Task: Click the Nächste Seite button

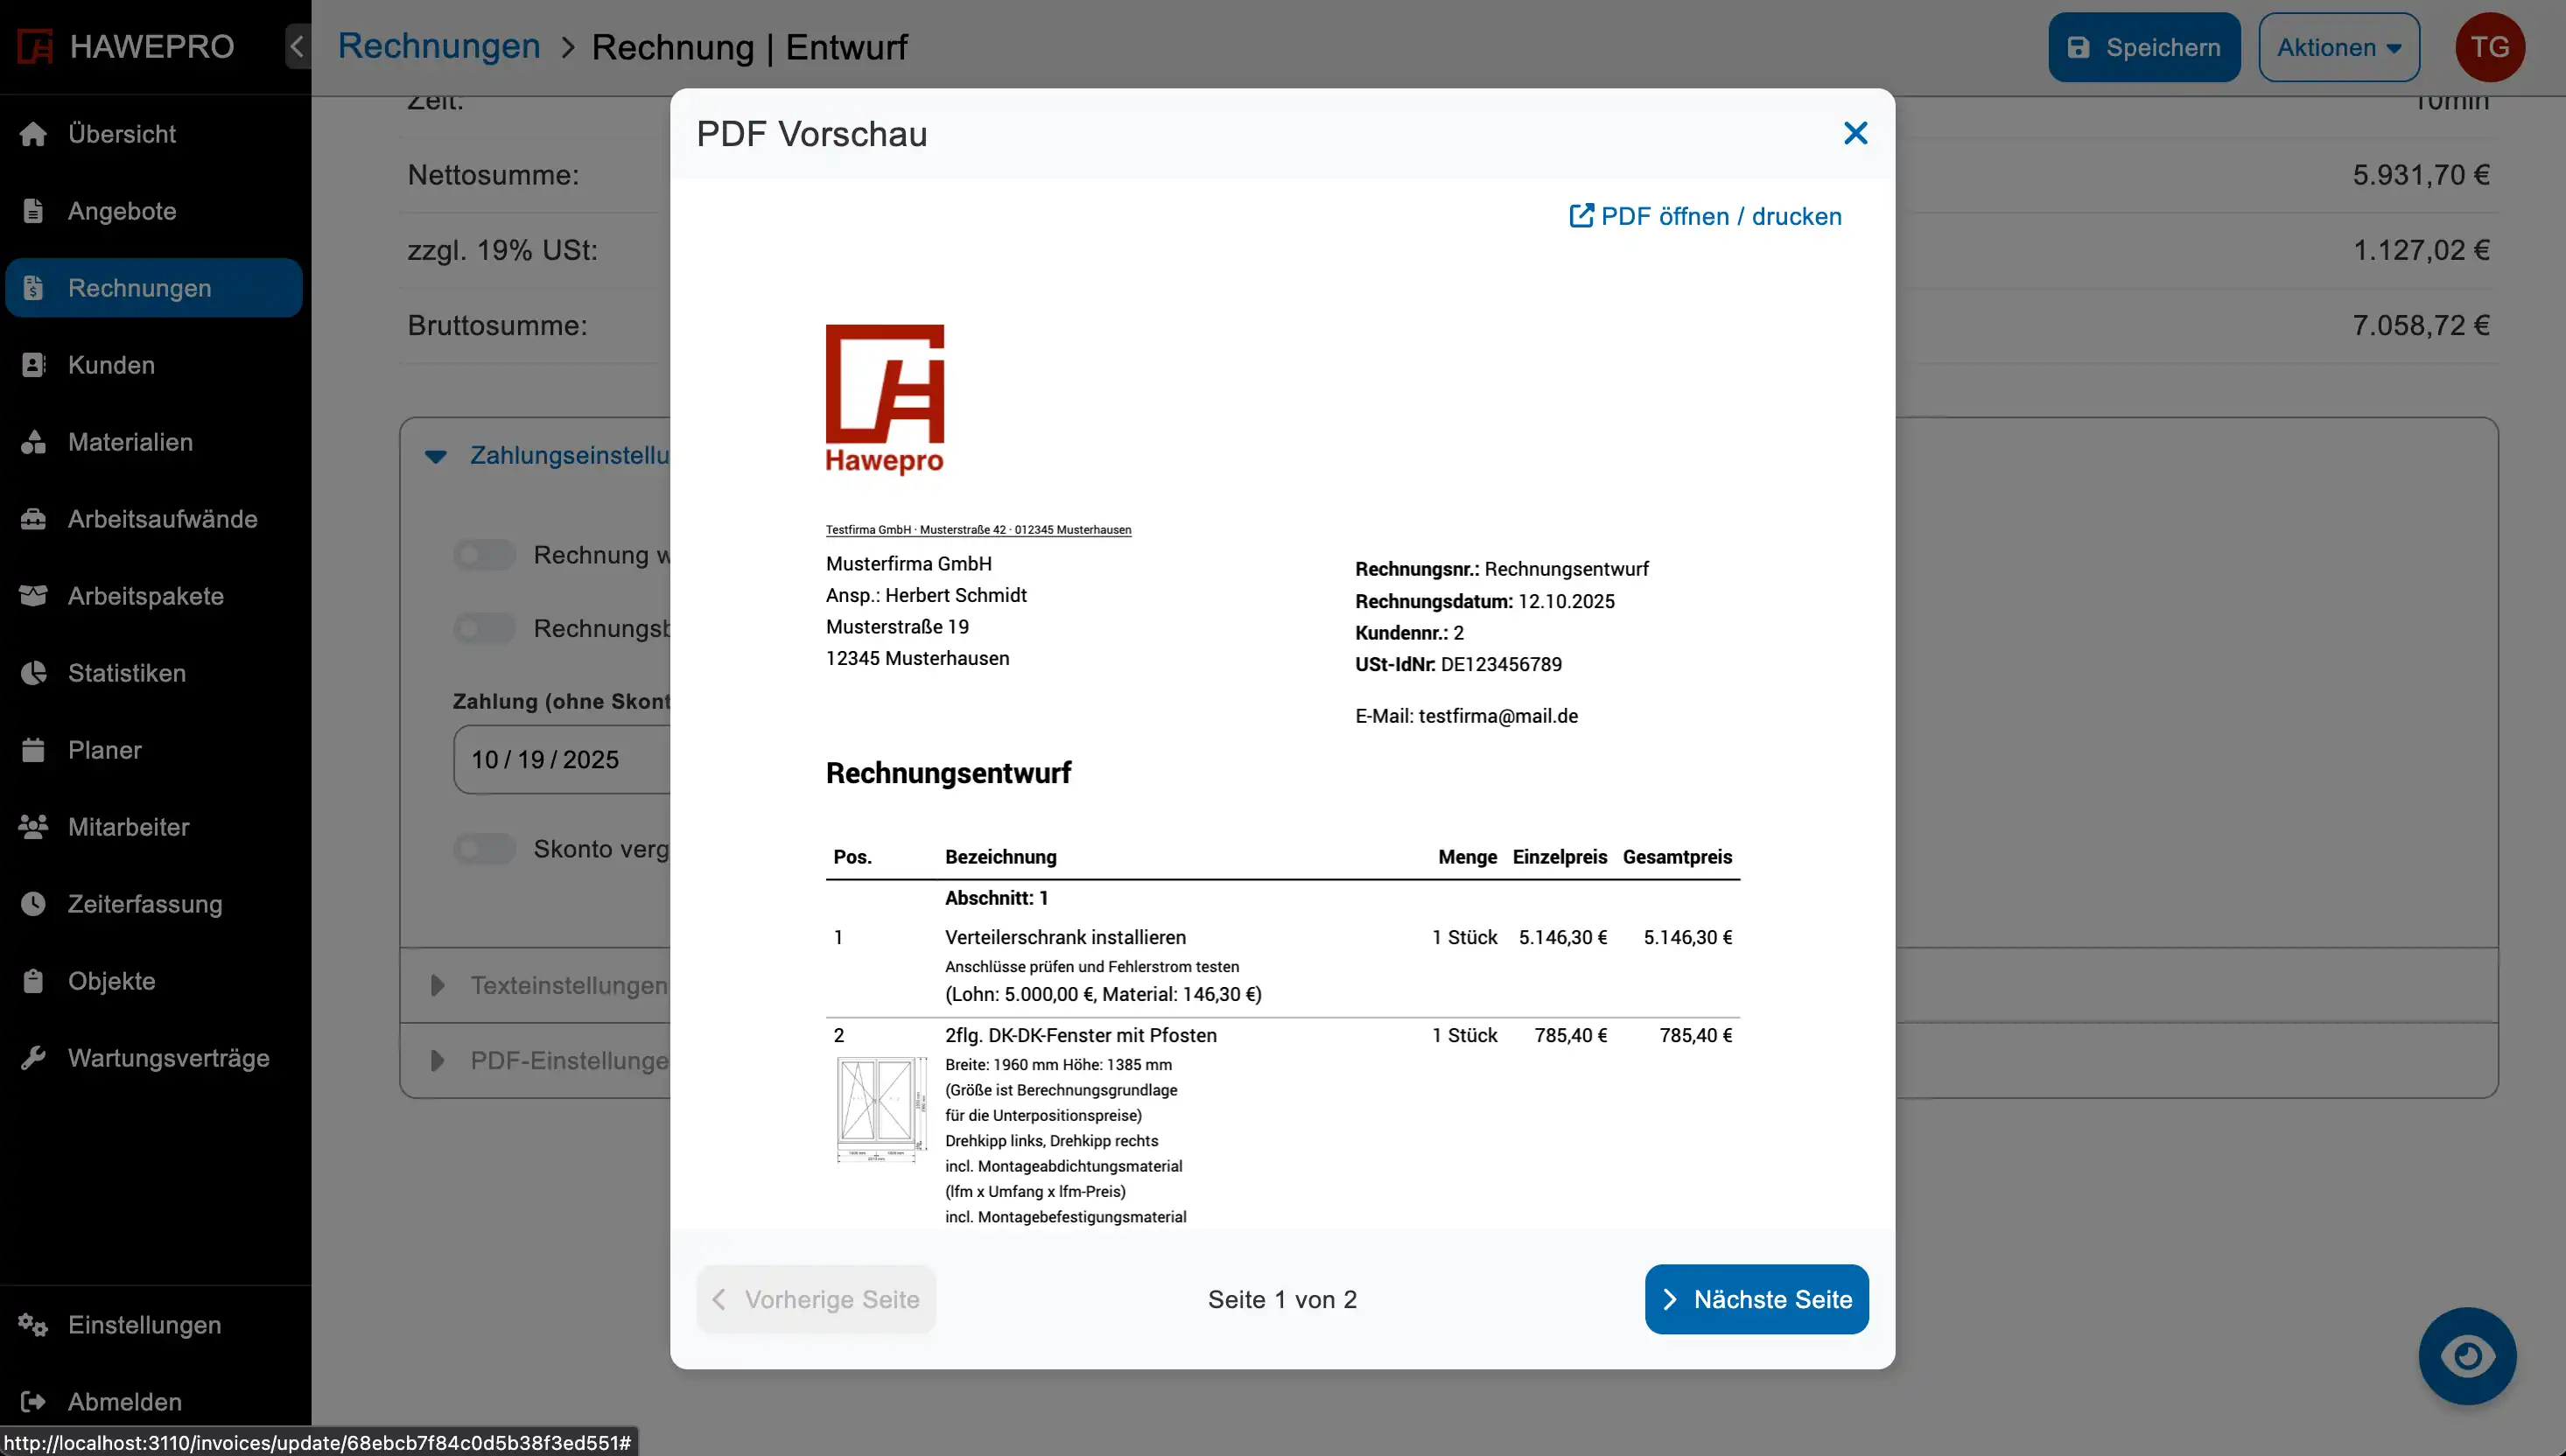Action: click(1756, 1299)
